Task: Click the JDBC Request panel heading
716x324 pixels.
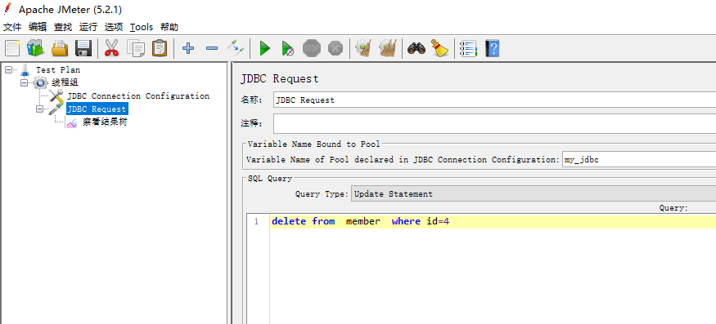Action: (x=280, y=78)
